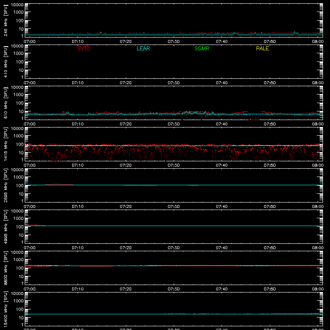
Task: Select the 1415 MHz [SFU] axis title
Action: tap(6, 144)
